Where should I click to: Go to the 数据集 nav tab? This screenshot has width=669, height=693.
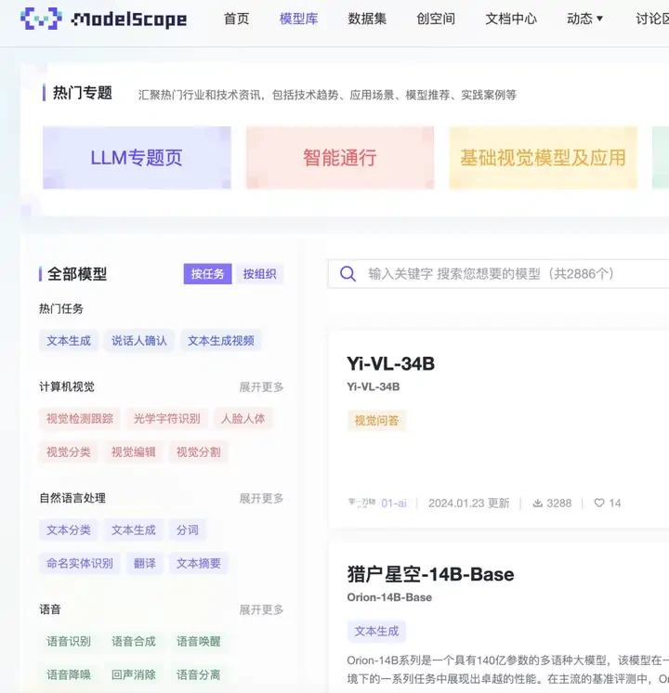367,19
